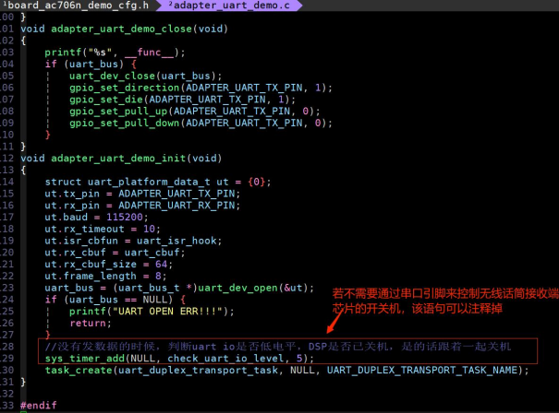Click the Chinese comment line starting //没有发数据

[x=278, y=346]
